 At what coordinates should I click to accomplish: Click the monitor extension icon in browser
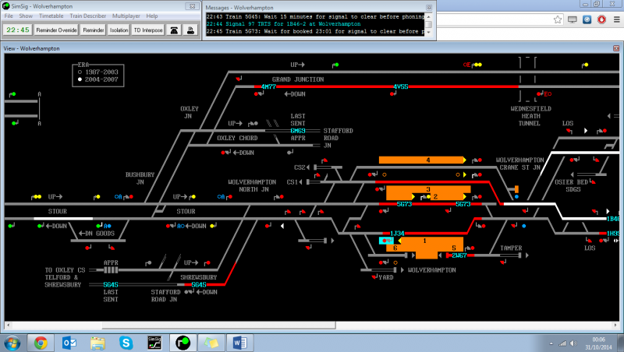pyautogui.click(x=573, y=19)
